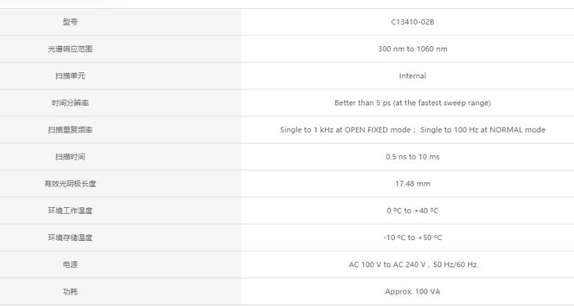Click the 环境存储温度 label
574x306 pixels.
70,238
